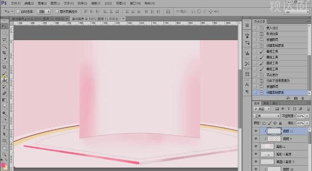Jump to the 混合更改 history state
312x171 pixels.
click(x=272, y=75)
